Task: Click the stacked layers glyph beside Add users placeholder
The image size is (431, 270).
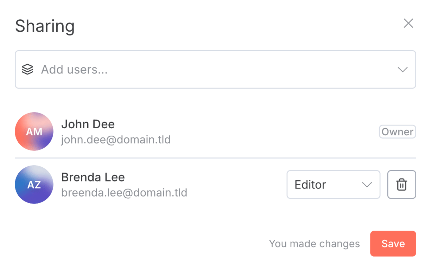Action: point(27,69)
